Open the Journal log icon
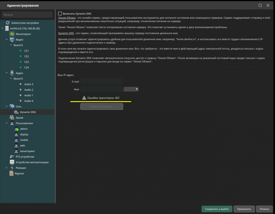This screenshot has width=275, height=214. click(12, 173)
